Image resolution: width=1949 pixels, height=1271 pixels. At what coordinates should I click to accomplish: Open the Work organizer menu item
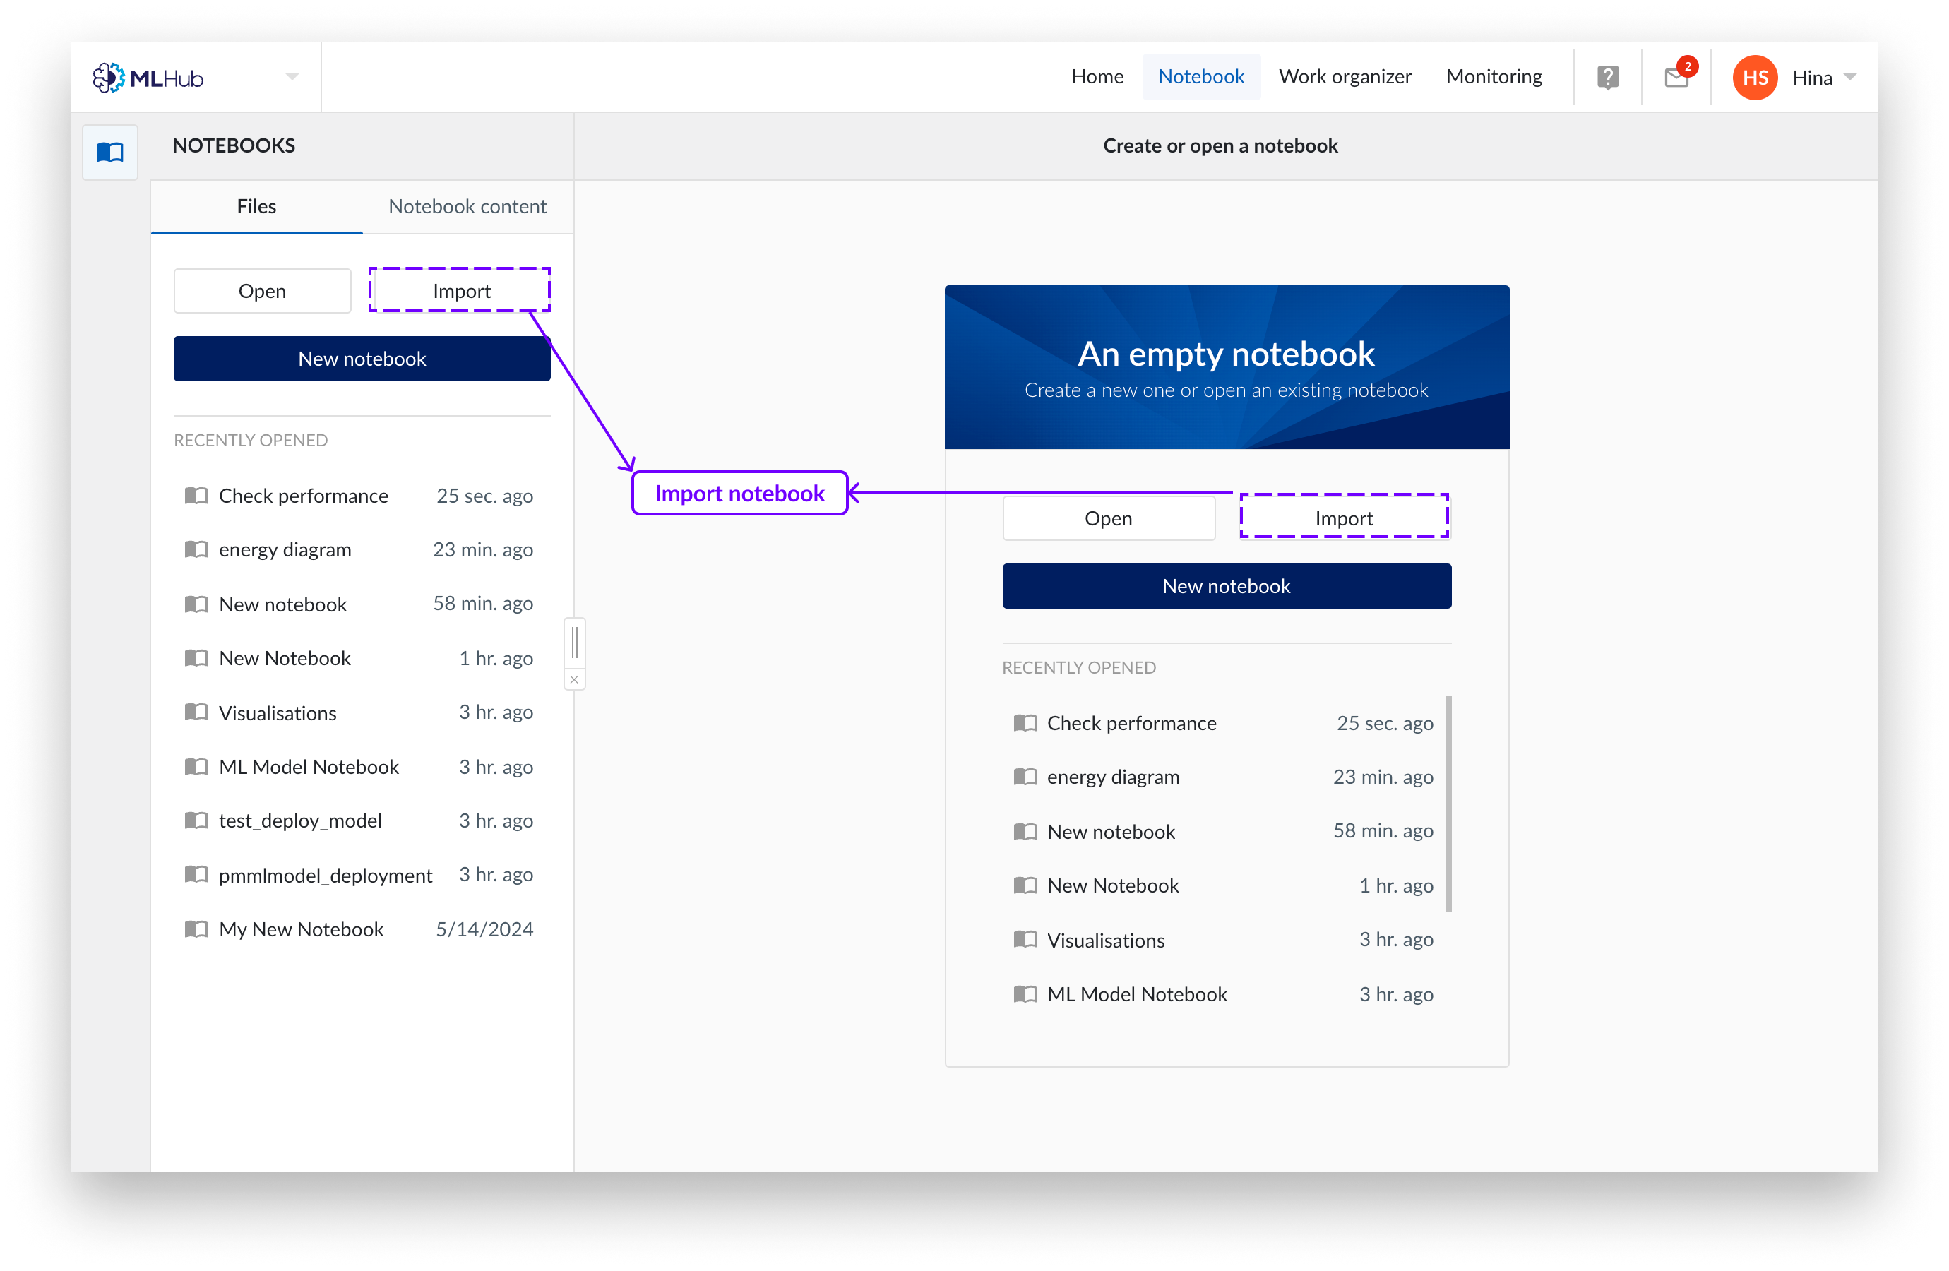click(x=1345, y=77)
